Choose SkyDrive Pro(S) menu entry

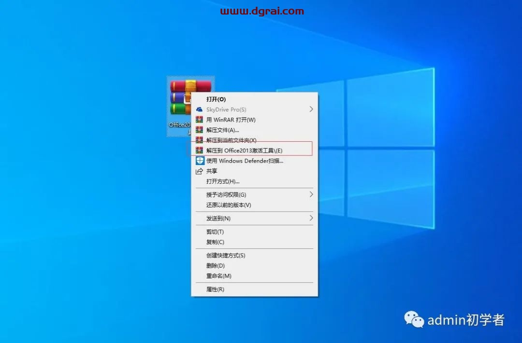254,110
